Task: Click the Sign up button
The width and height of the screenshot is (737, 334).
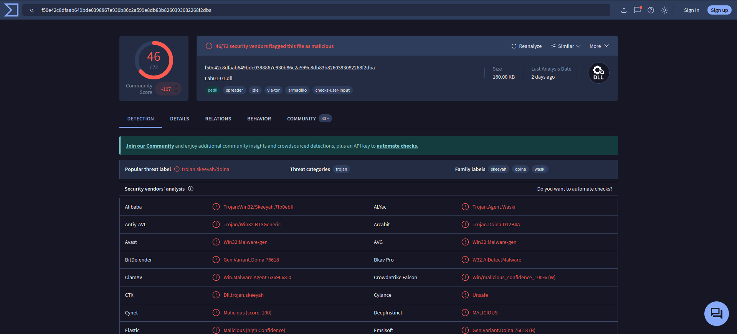Action: (x=719, y=10)
